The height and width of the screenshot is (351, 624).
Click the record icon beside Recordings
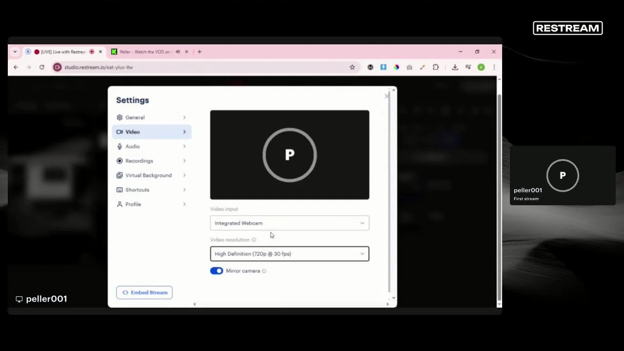tap(119, 161)
